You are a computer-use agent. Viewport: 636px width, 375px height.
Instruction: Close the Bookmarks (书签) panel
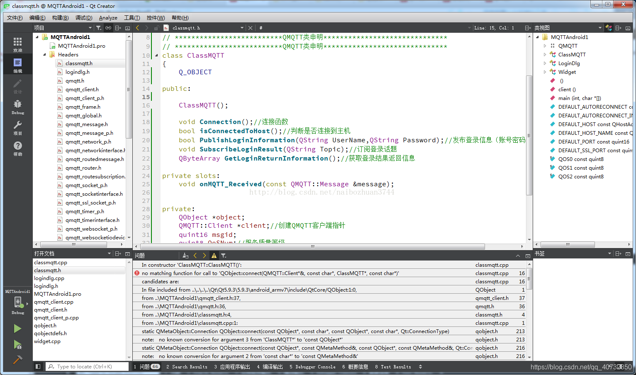pyautogui.click(x=628, y=253)
